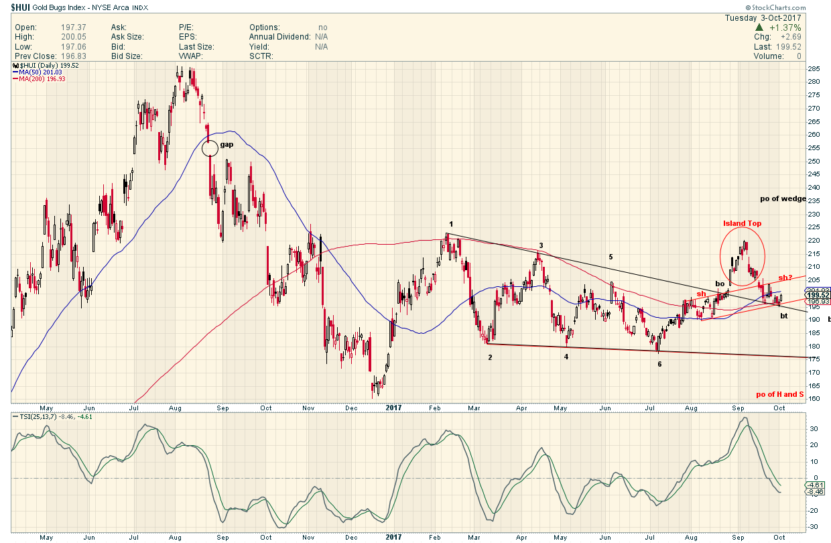Click the black circle marking the gap
Image resolution: width=831 pixels, height=543 pixels.
(210, 147)
